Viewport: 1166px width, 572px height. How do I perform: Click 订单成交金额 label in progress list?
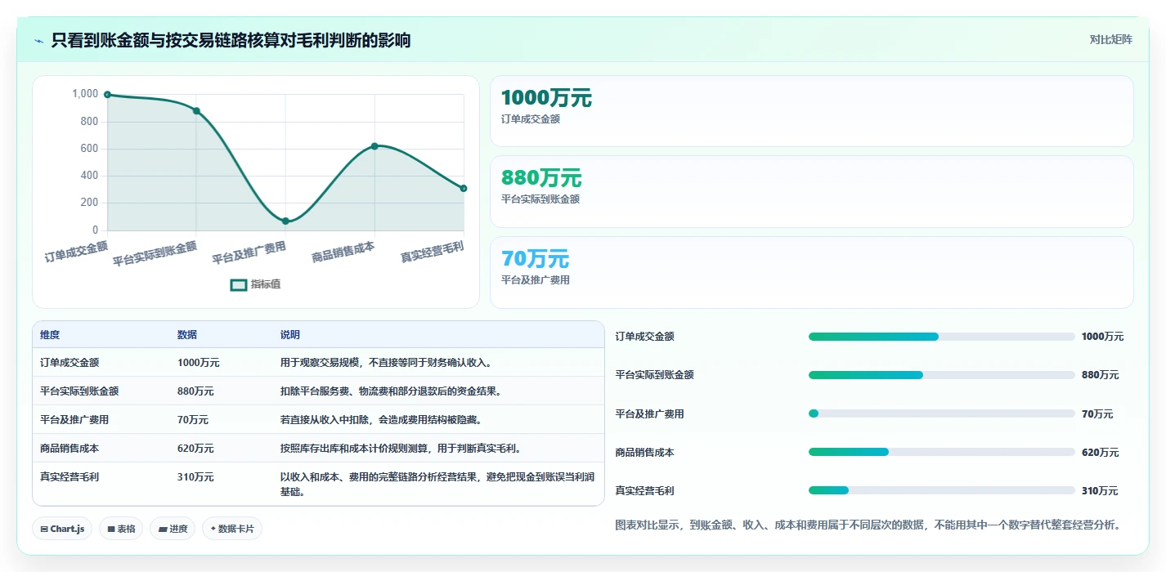point(644,337)
